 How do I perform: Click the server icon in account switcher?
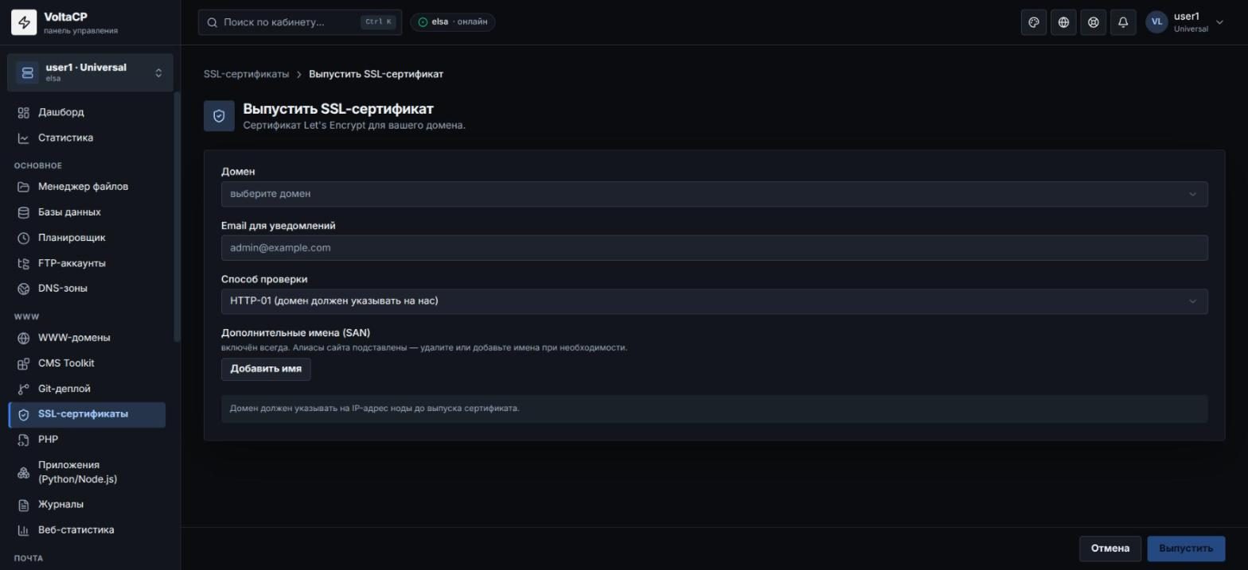pyautogui.click(x=27, y=73)
